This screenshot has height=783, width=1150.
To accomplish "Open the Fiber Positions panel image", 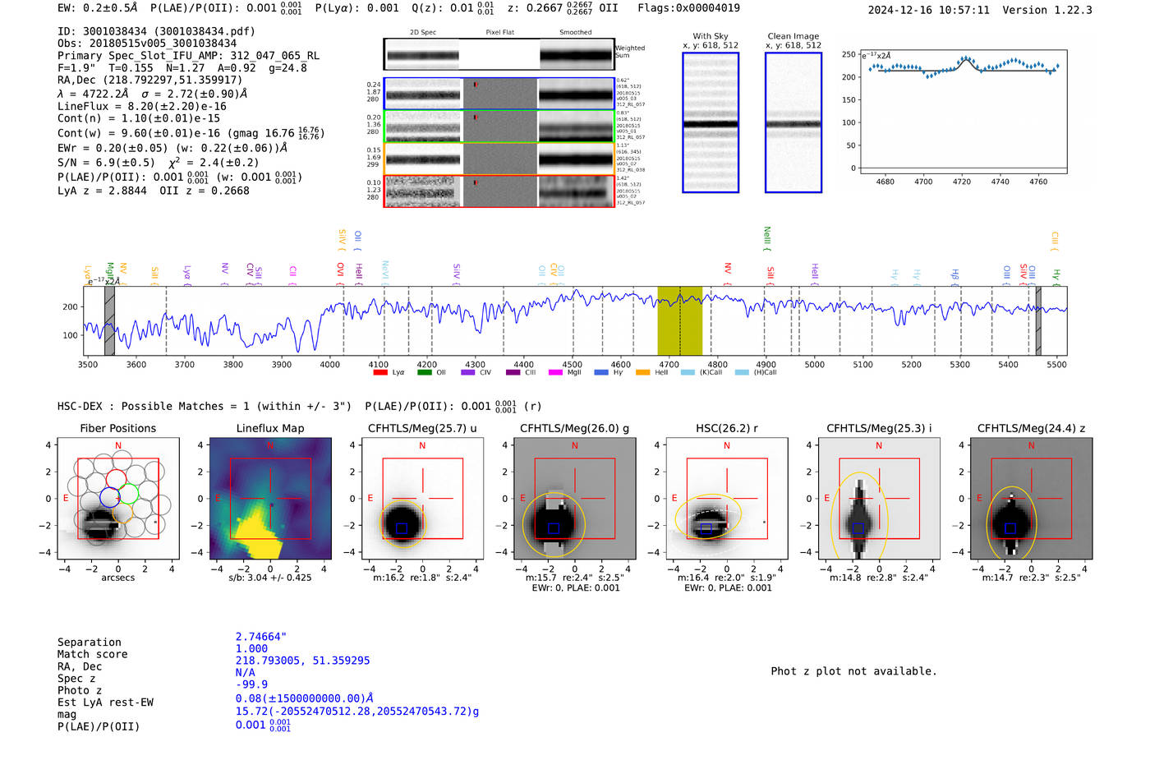I will [x=118, y=499].
